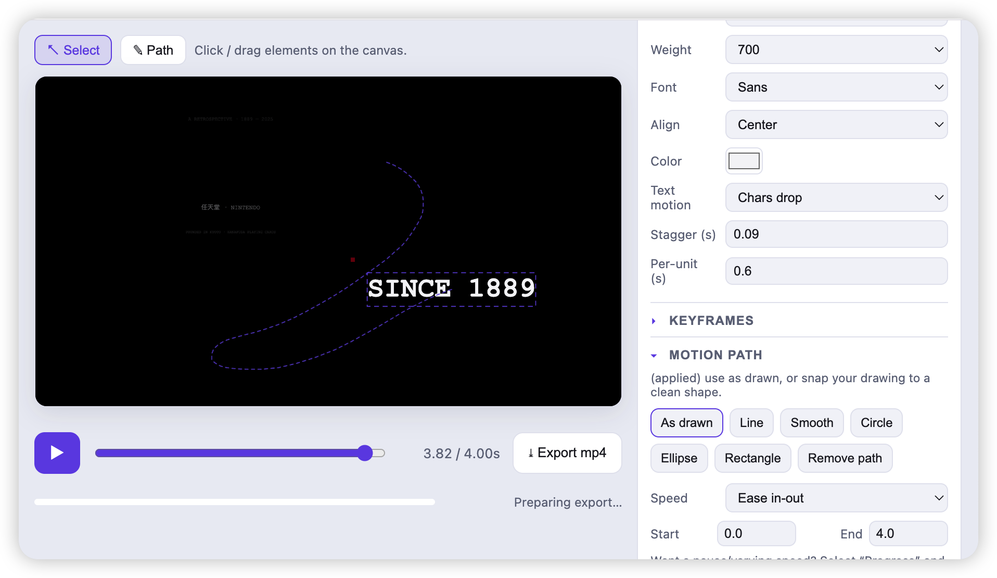The height and width of the screenshot is (578, 997).
Task: Click the export progress bar
Action: tap(235, 502)
